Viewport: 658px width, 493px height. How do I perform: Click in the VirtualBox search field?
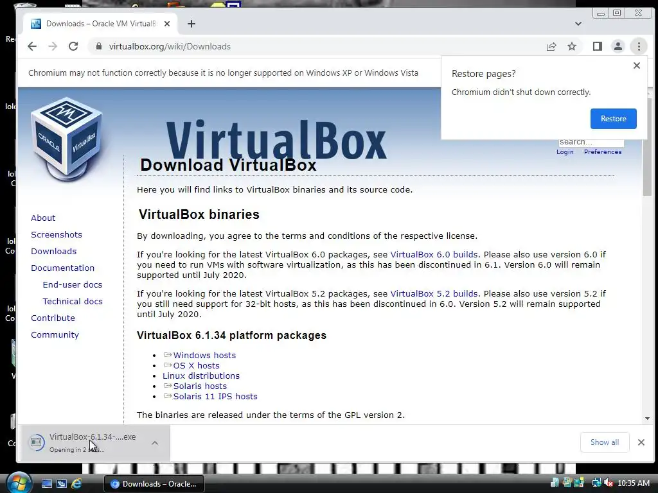tap(591, 143)
